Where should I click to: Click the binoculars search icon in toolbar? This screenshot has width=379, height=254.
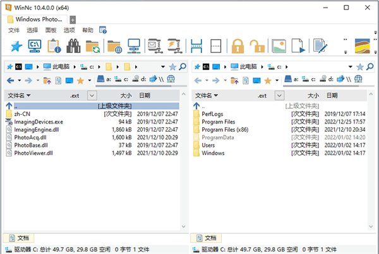pos(73,46)
